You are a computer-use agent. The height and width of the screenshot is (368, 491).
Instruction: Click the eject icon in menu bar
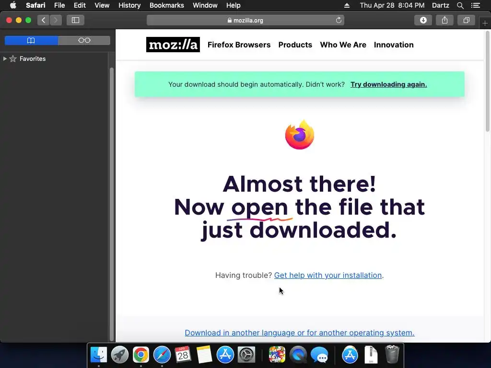pyautogui.click(x=347, y=5)
